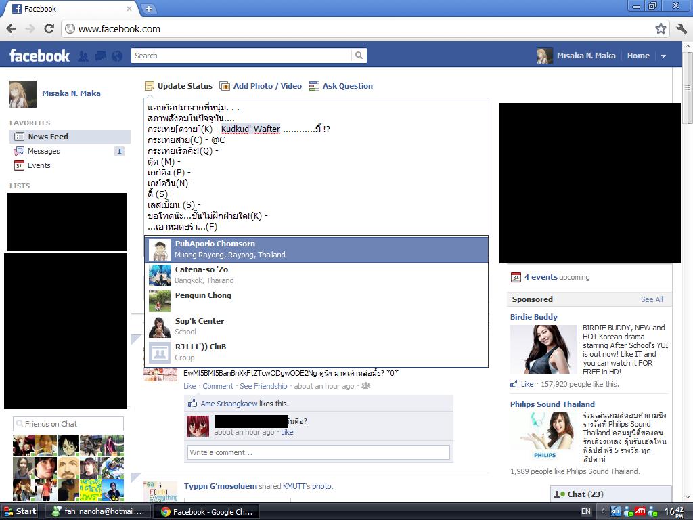Reload the page with refresh icon

pyautogui.click(x=49, y=29)
